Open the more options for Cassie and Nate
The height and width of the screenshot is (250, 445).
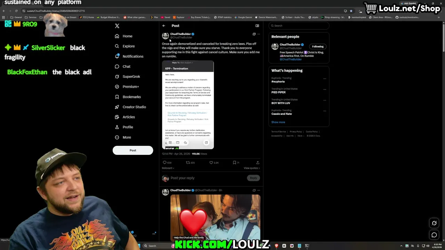click(325, 111)
